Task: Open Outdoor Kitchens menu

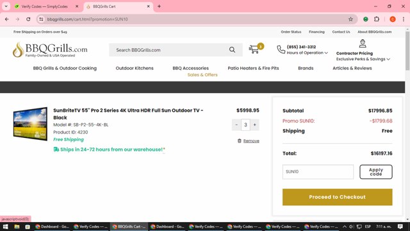Action: 135,68
